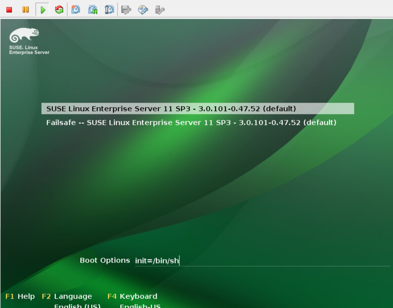The image size is (393, 308).
Task: Connect a USB device via the toolbar icon
Action: (x=160, y=10)
